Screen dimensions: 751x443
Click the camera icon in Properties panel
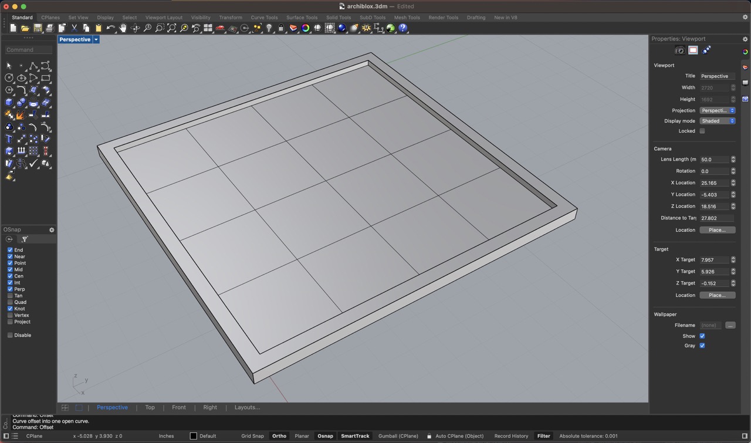(x=680, y=50)
